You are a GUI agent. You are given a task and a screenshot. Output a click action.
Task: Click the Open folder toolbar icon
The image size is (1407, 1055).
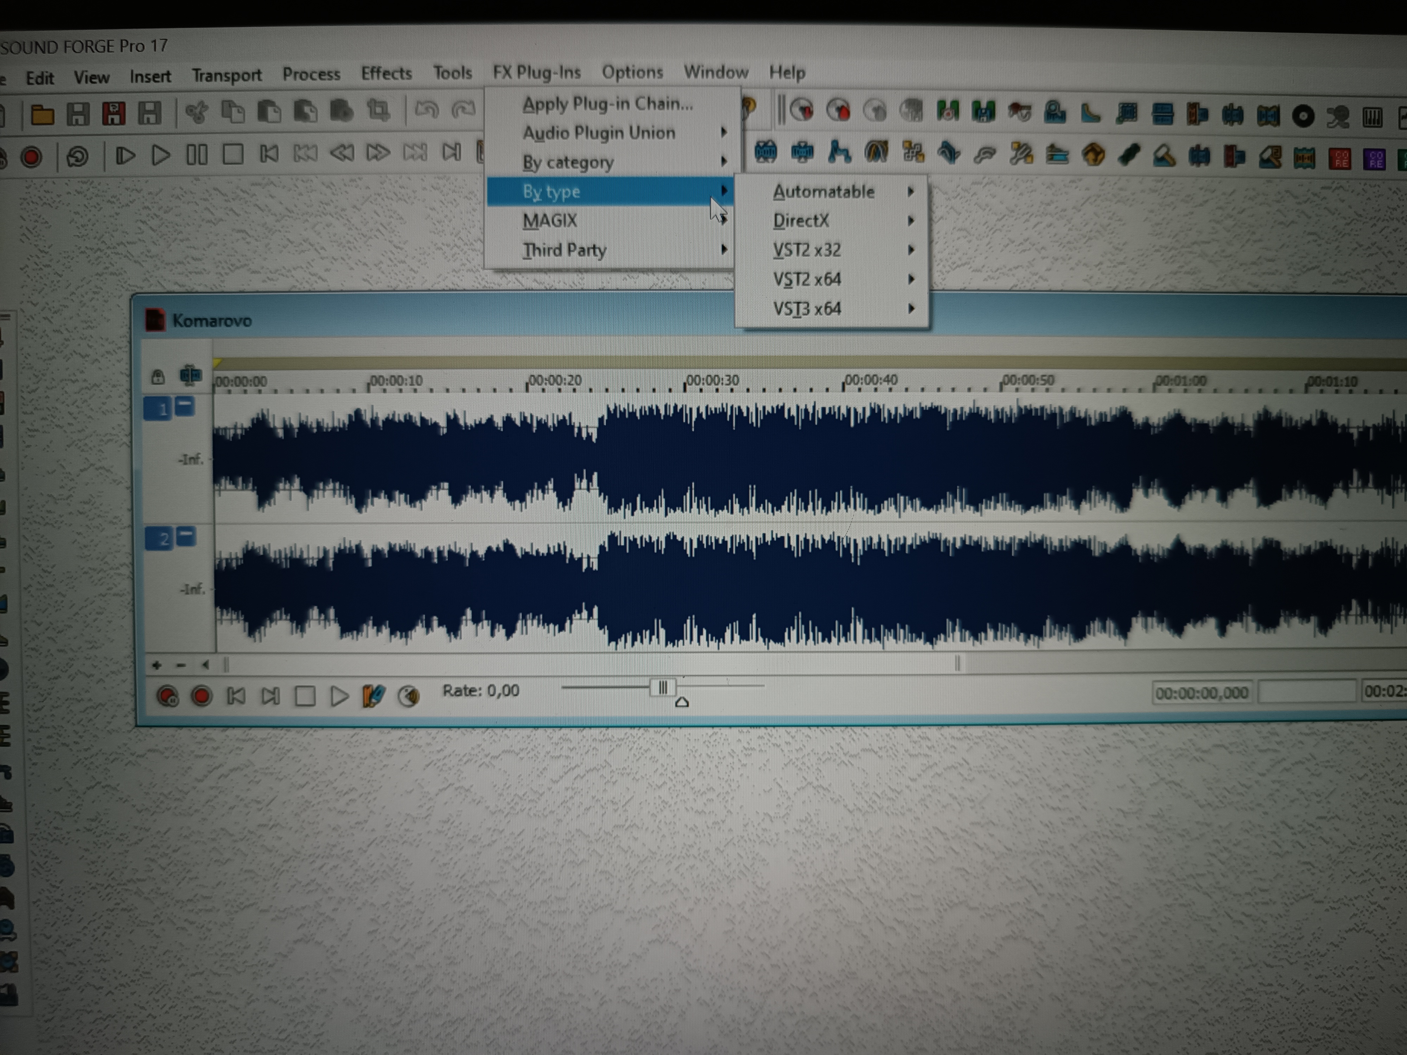[42, 114]
